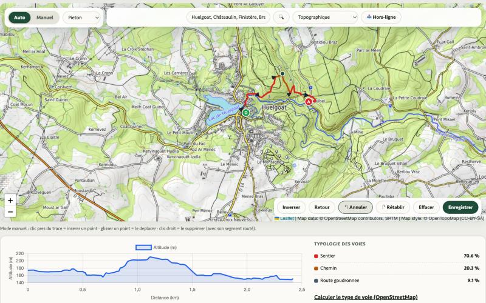Click the dark green waypoint dot on route
Viewport: 486px width, 303px height.
pyautogui.click(x=282, y=73)
